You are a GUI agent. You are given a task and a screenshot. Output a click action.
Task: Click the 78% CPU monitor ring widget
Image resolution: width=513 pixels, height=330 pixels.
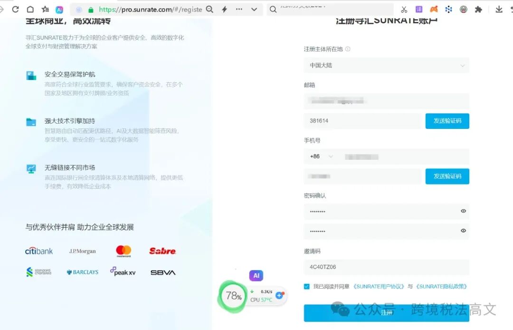232,296
